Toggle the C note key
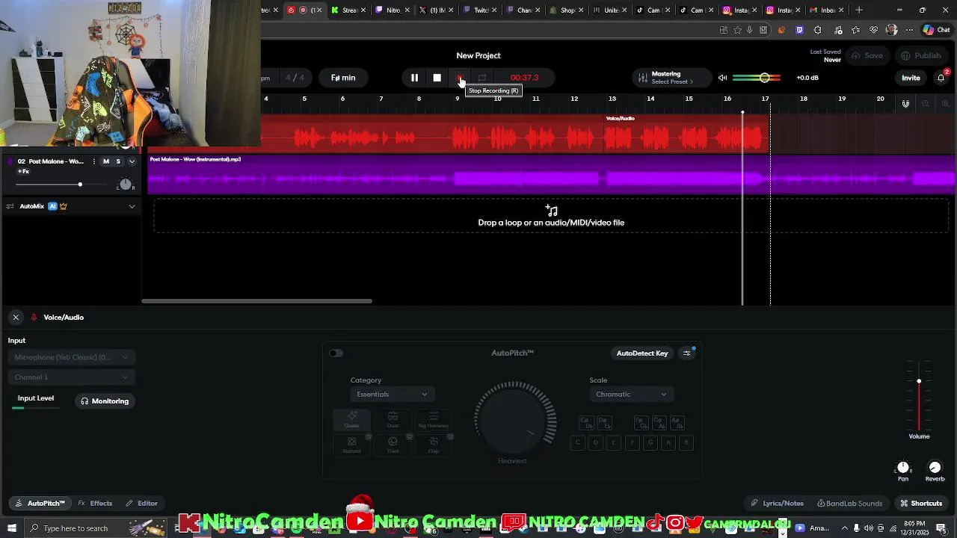The width and height of the screenshot is (957, 538). coord(577,442)
